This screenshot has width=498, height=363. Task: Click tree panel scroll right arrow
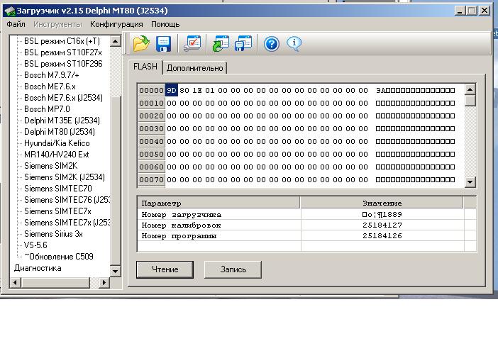point(104,282)
